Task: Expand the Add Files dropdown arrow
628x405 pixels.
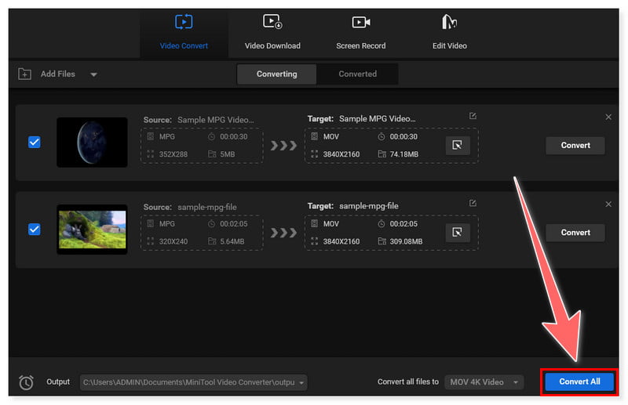Action: (x=93, y=74)
